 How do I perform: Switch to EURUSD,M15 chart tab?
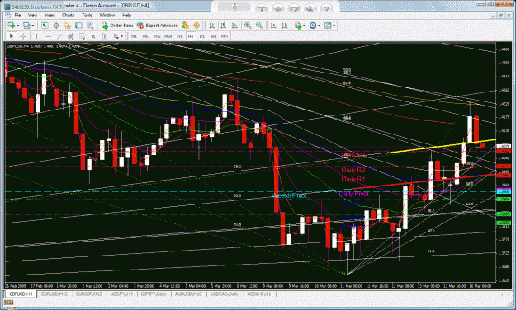click(x=54, y=294)
